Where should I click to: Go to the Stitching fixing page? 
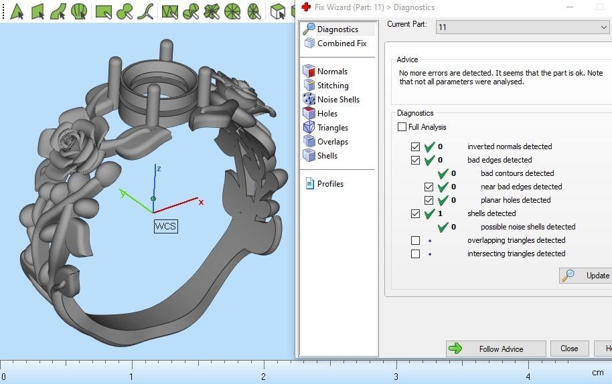tap(333, 86)
